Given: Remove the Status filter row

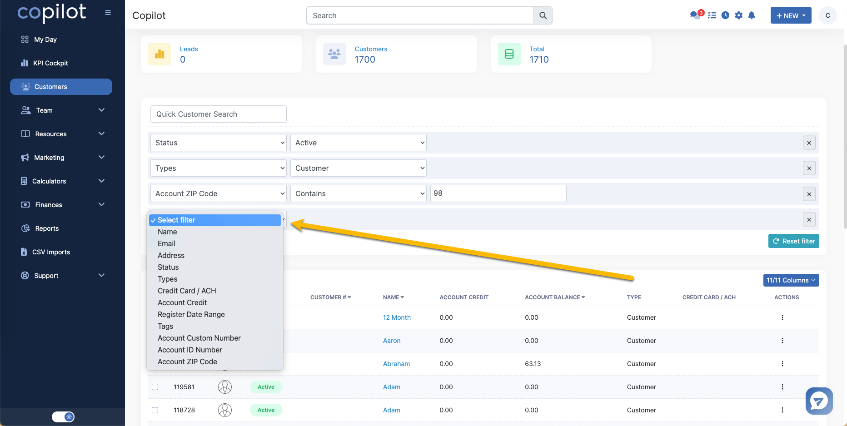Looking at the screenshot, I should point(809,143).
